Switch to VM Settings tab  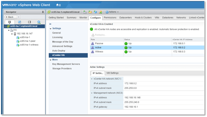(112, 73)
